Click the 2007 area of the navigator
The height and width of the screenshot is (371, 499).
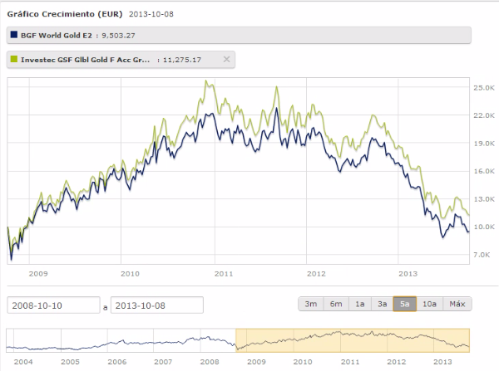click(163, 342)
